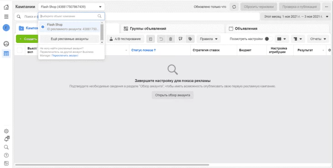333x168 pixels.
Task: Click the trash delete icon
Action: click(170, 39)
